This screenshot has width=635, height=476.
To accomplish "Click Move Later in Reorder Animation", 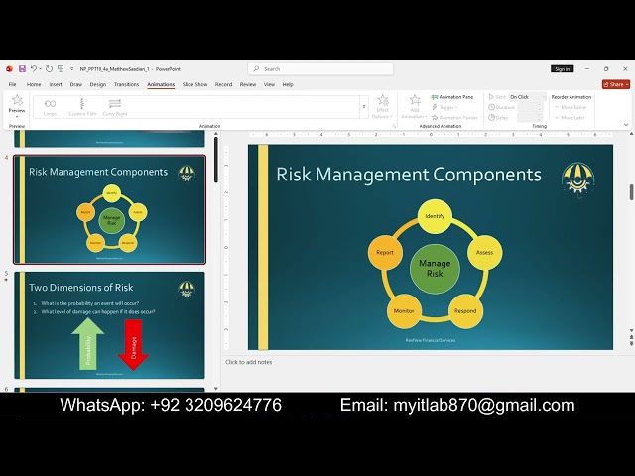I will 570,118.
